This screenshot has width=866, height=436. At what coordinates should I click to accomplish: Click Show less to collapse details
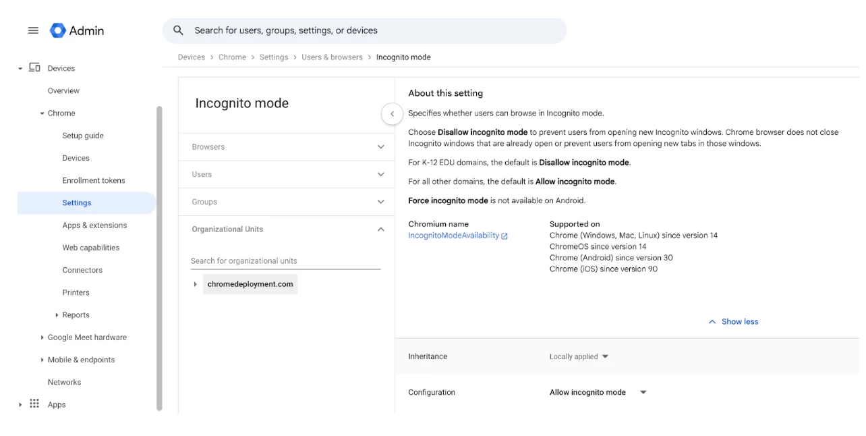[x=733, y=322]
